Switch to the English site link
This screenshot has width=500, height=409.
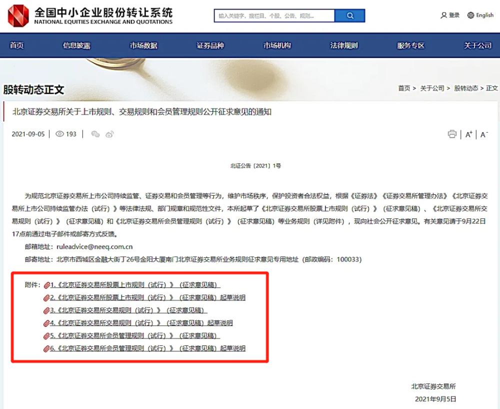coord(484,16)
